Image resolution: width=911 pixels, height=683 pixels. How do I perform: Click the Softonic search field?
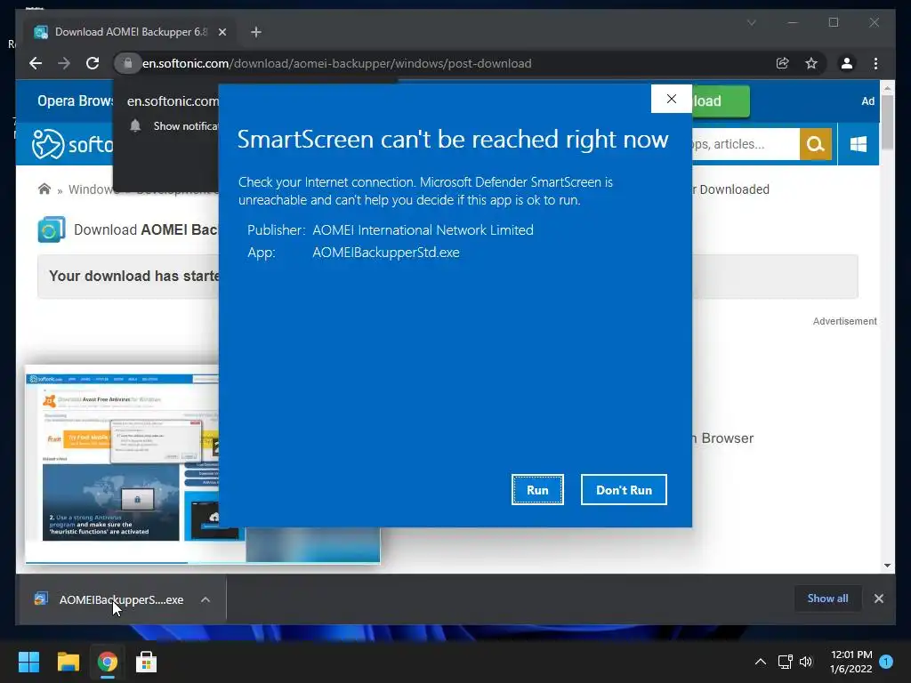[745, 144]
